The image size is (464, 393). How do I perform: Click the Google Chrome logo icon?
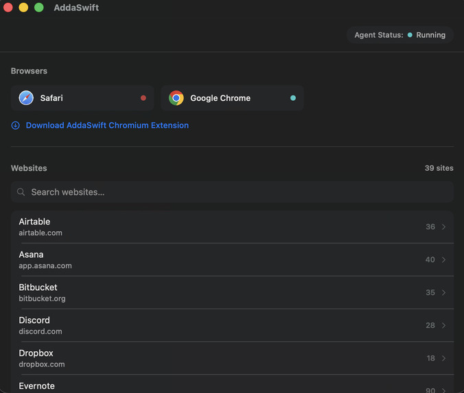point(176,98)
